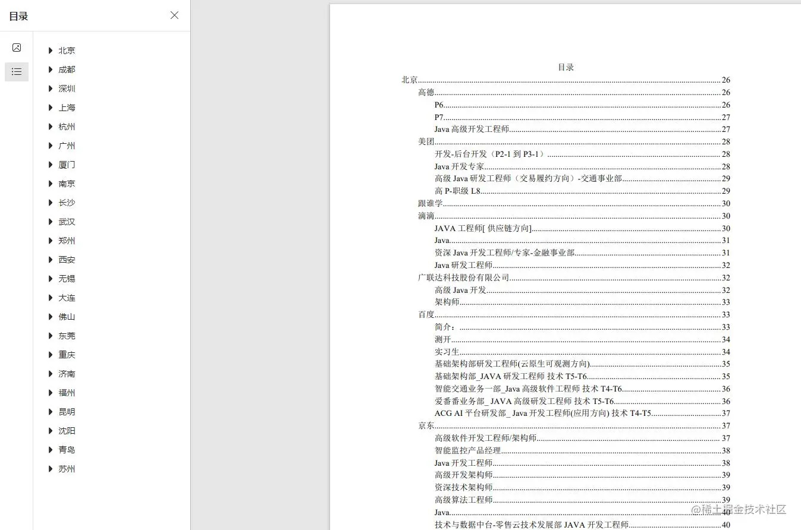The height and width of the screenshot is (530, 801).
Task: Click the 广联达科技股份有限公司 entry
Action: (574, 277)
